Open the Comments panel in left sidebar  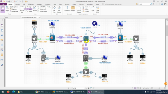(x=2, y=40)
